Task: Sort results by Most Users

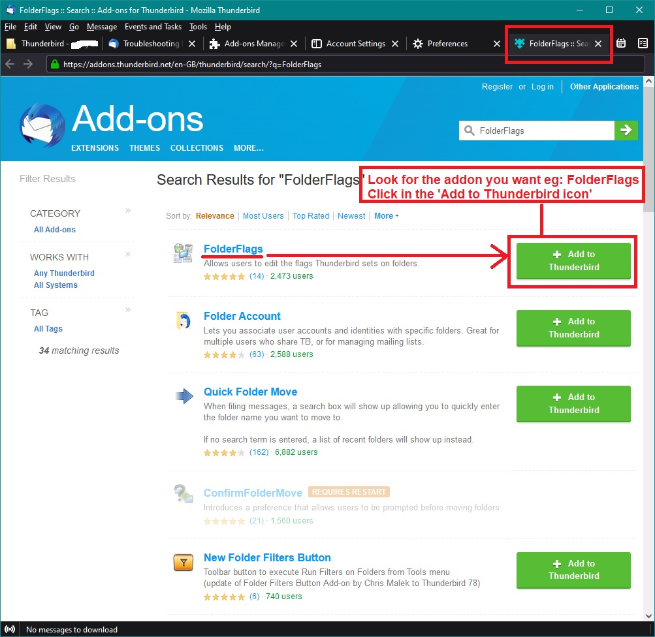Action: pos(263,216)
